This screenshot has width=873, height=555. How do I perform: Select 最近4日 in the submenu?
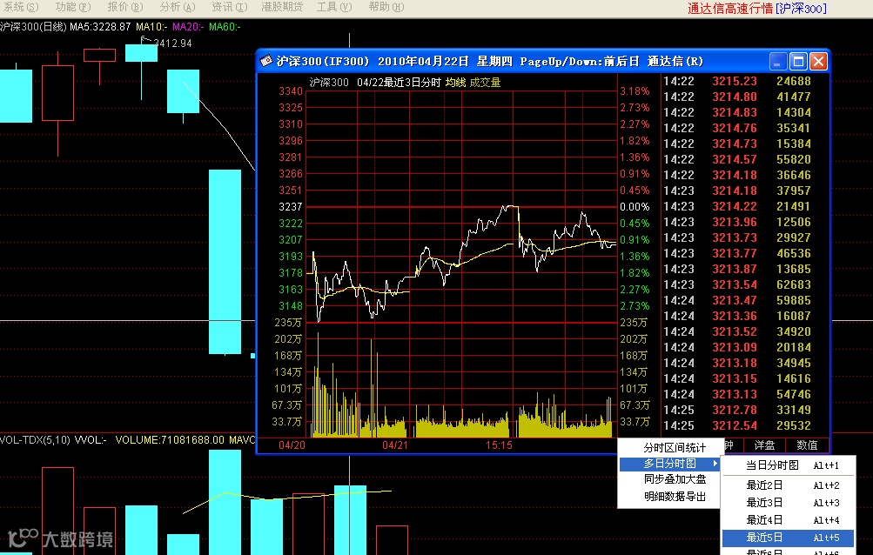click(788, 520)
